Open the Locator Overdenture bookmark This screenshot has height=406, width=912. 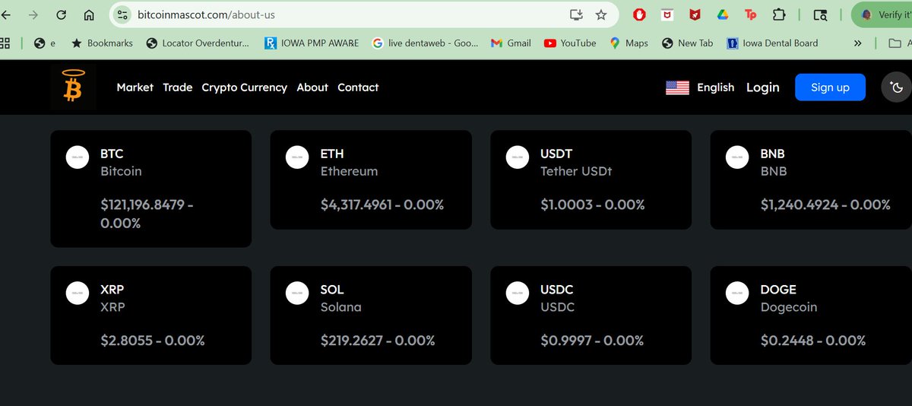pyautogui.click(x=198, y=43)
